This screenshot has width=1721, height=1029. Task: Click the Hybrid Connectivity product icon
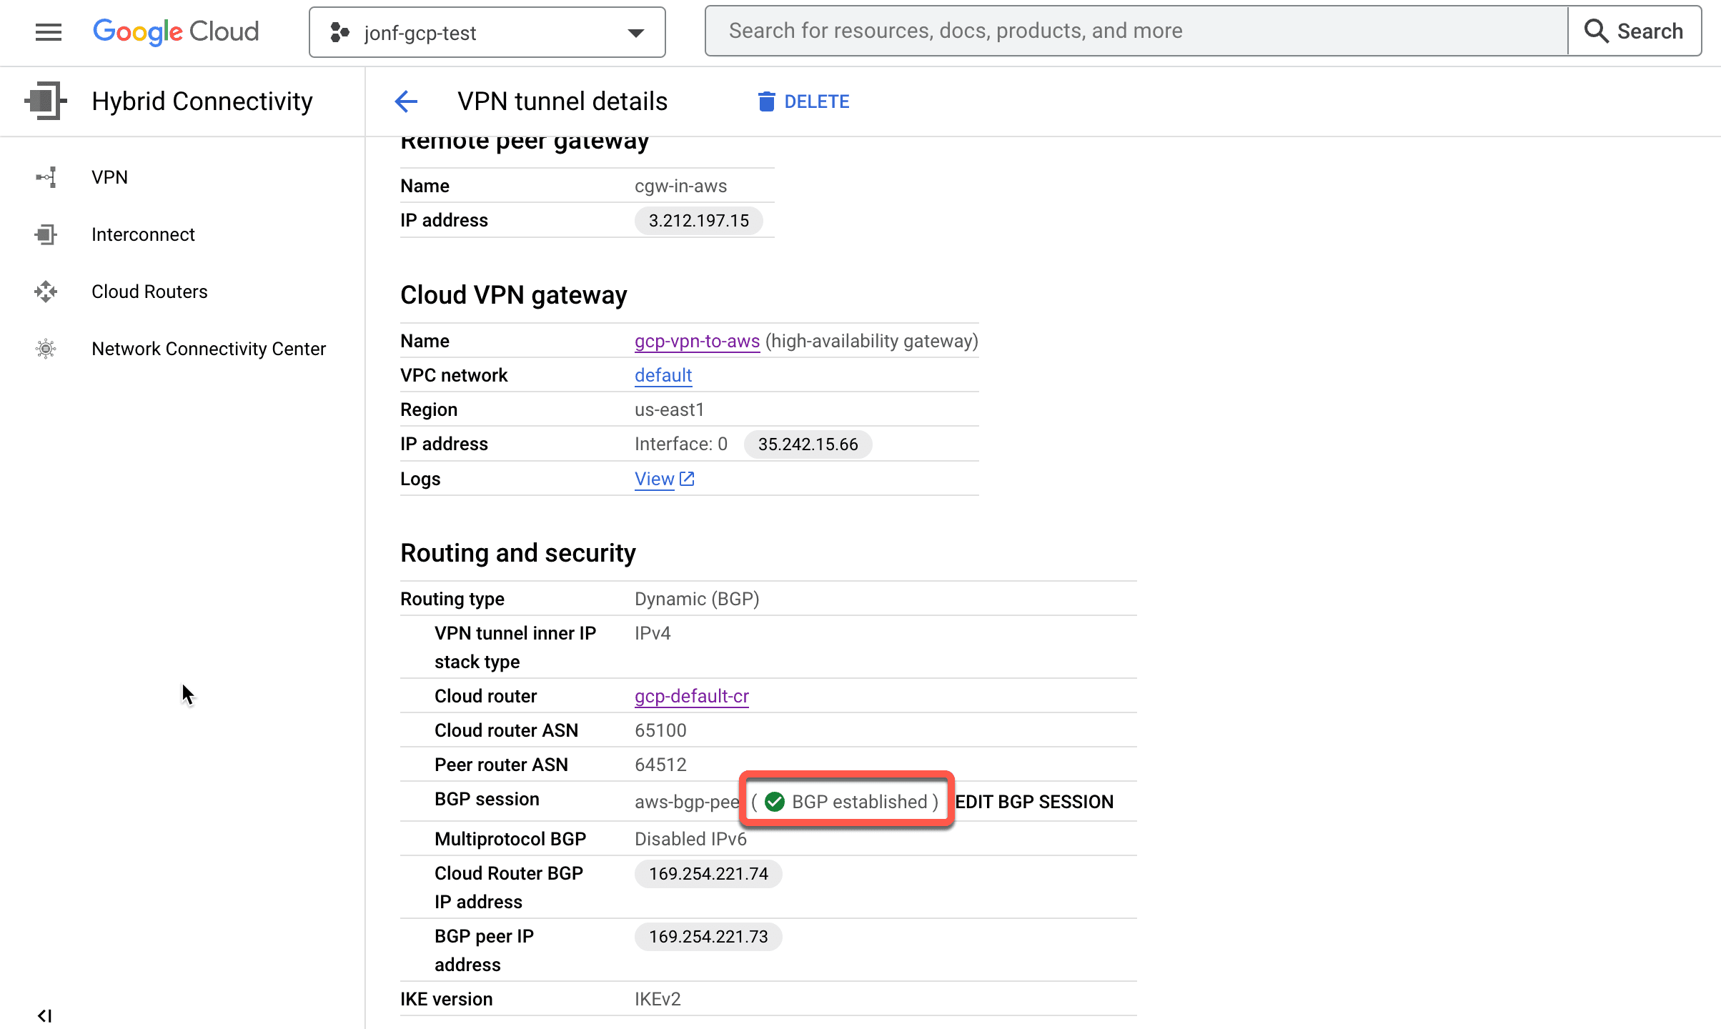pyautogui.click(x=46, y=101)
